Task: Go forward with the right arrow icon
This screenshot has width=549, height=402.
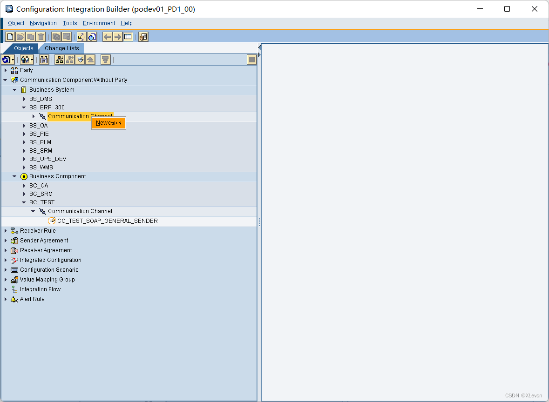Action: 118,37
